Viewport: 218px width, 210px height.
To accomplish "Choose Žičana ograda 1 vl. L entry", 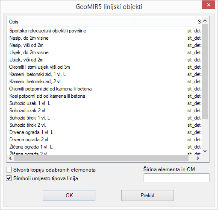I will 104,147.
